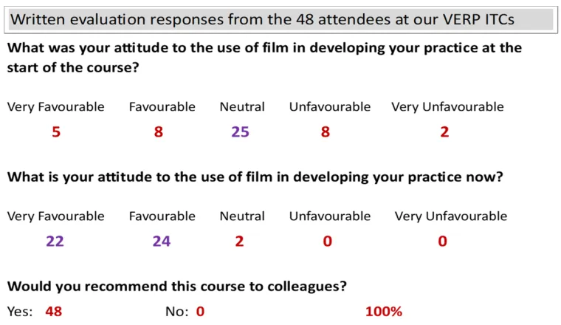Image resolution: width=561 pixels, height=325 pixels.
Task: Click the number 5 under Very Favourable
Action: point(56,132)
